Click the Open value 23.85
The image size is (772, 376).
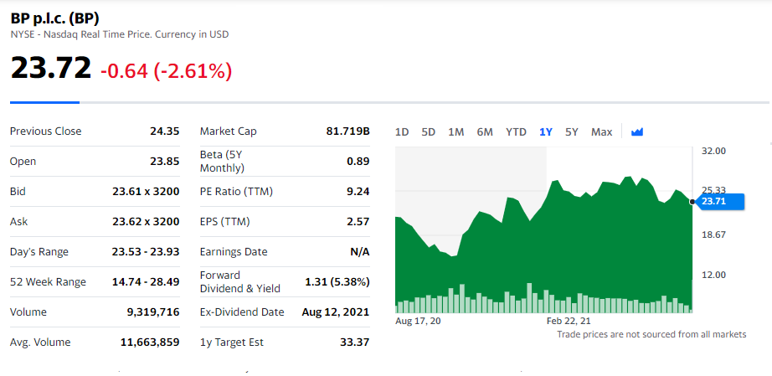164,162
